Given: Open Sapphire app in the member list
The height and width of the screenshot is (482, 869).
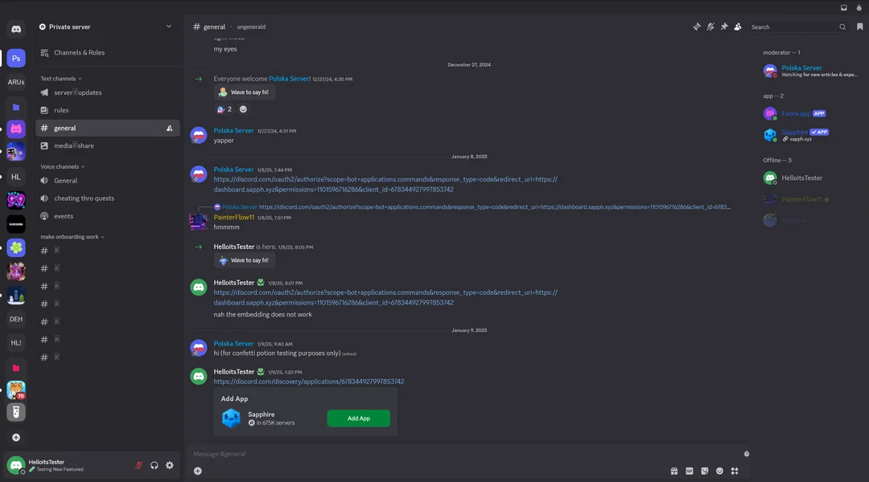Looking at the screenshot, I should 809,134.
